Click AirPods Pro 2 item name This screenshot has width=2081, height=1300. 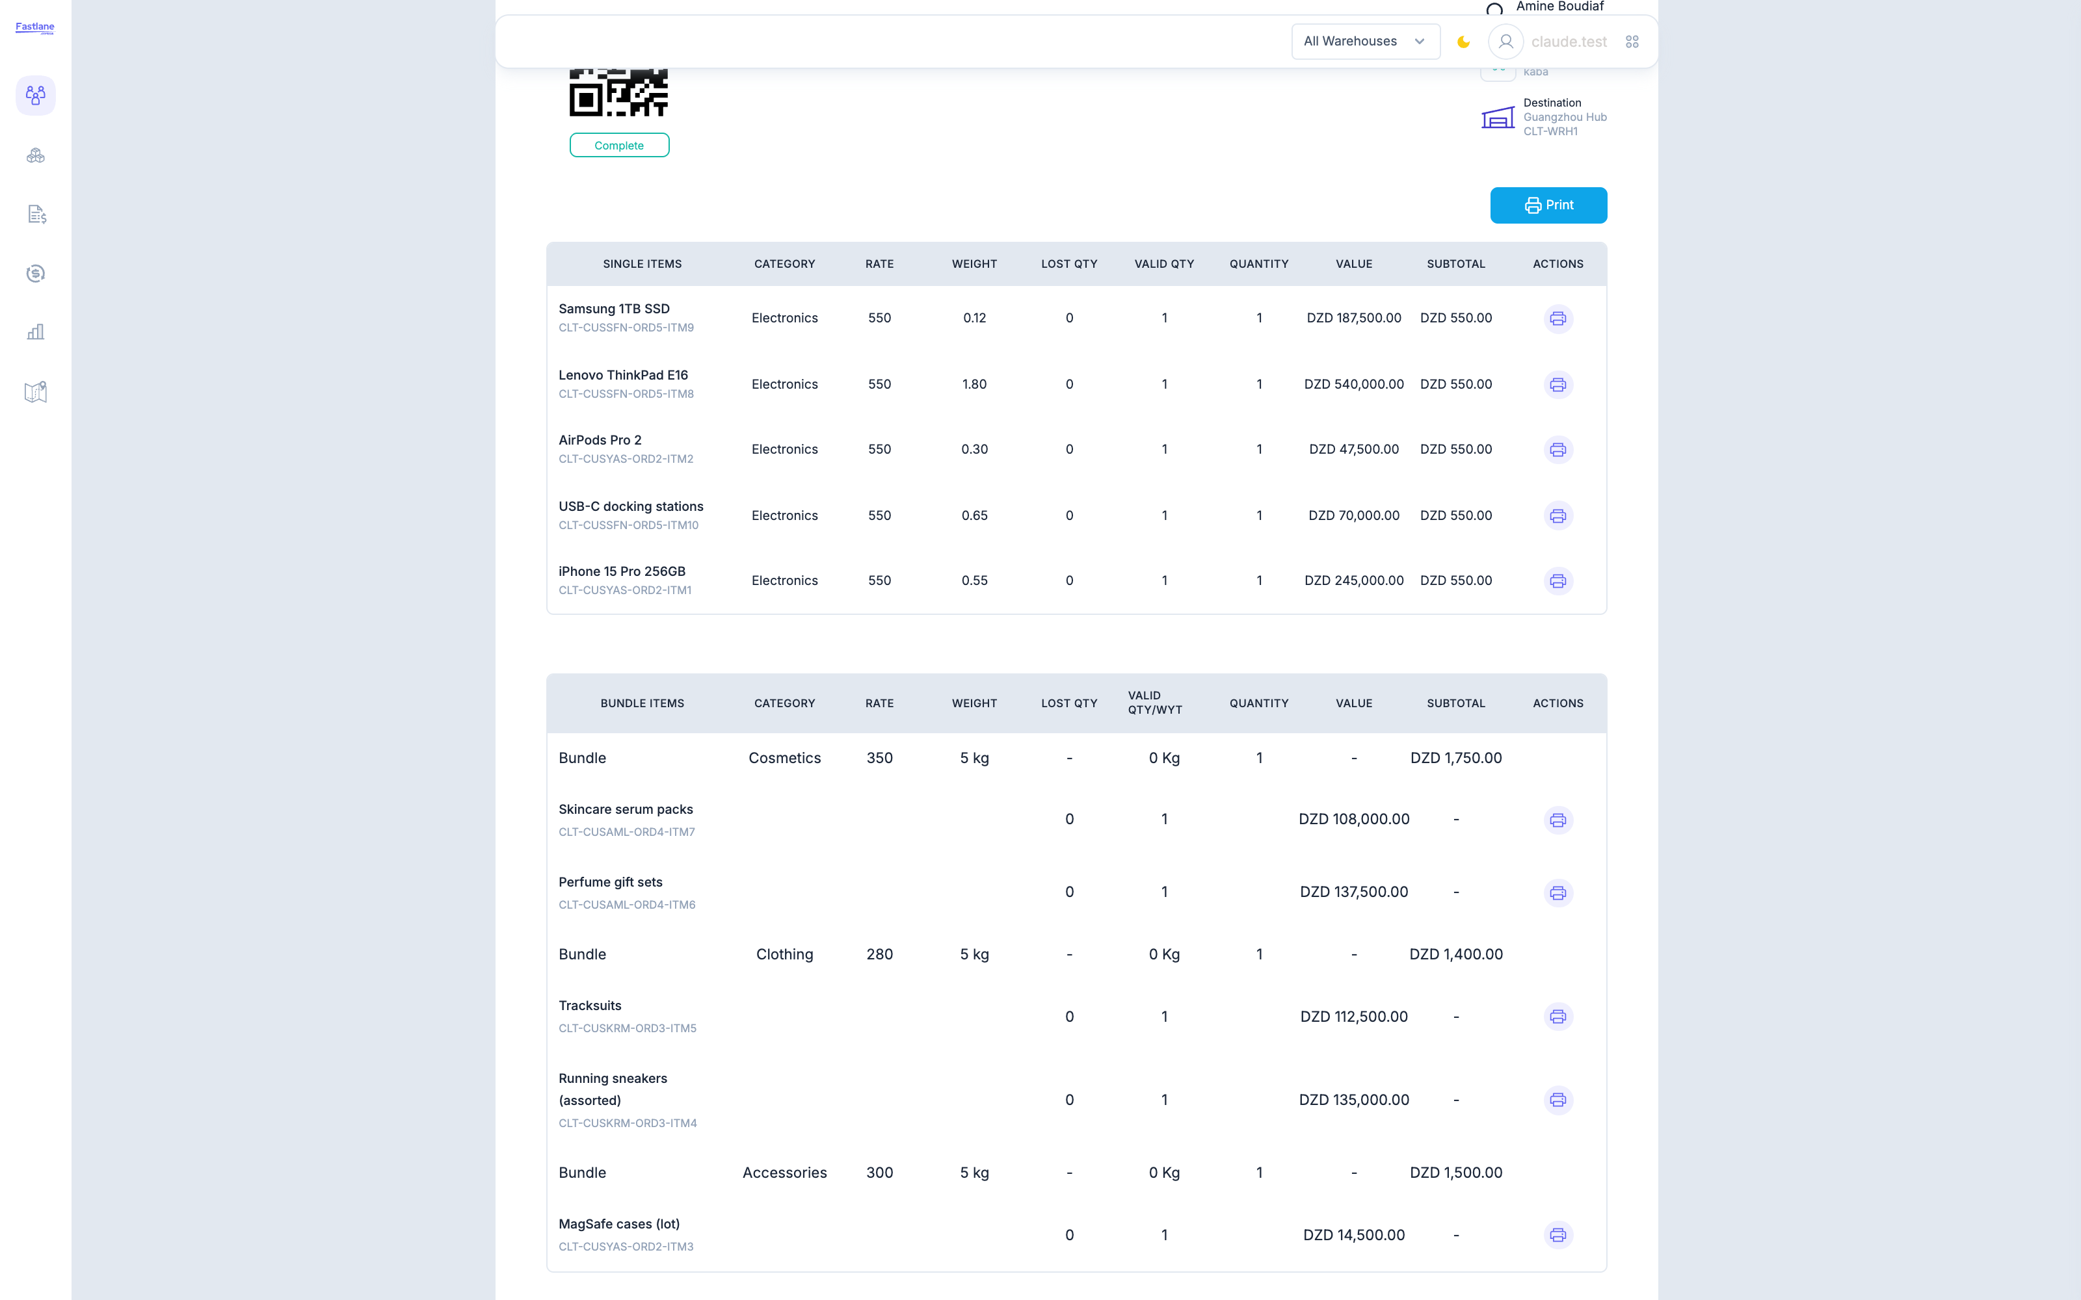coord(600,440)
